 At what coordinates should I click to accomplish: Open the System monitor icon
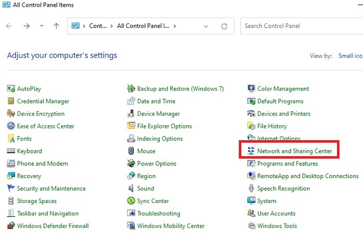(x=251, y=201)
